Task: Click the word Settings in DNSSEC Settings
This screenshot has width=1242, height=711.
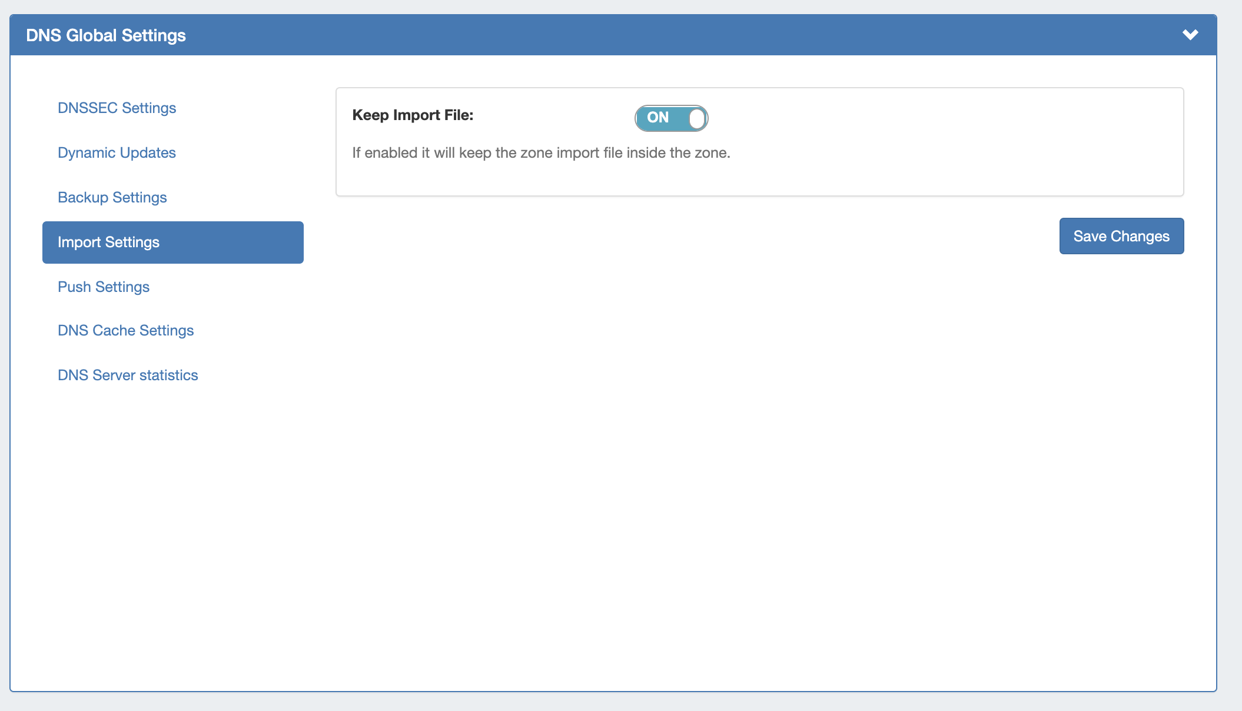Action: 149,108
